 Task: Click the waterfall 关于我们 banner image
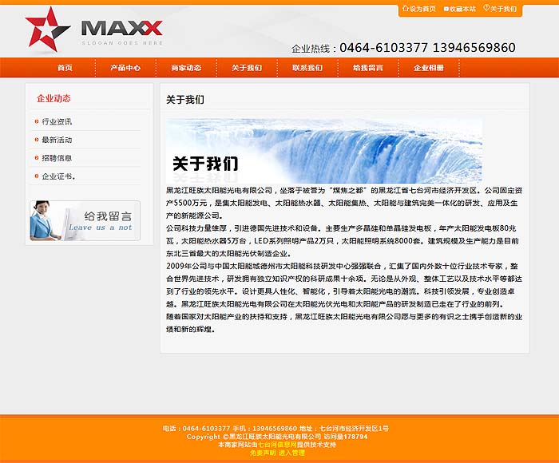click(x=323, y=150)
